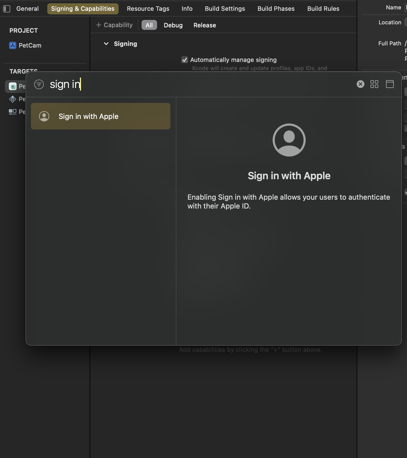Collapse the Signing section chevron
The width and height of the screenshot is (407, 458).
click(106, 44)
